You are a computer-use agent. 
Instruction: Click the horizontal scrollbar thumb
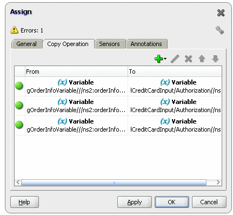114,183
